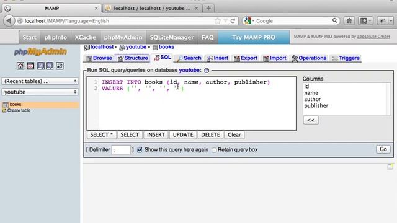The width and height of the screenshot is (397, 223).
Task: Select publisher in Columns list
Action: pyautogui.click(x=316, y=106)
